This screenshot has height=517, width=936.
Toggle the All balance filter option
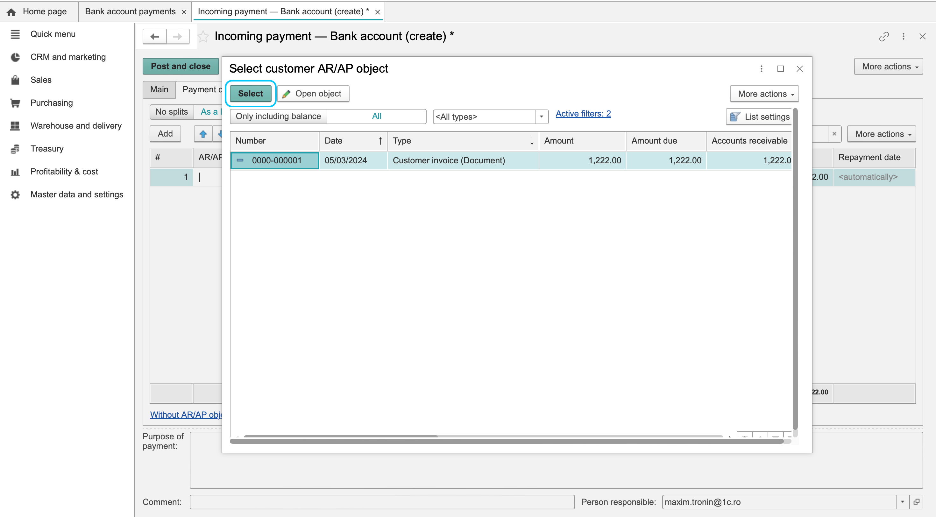click(376, 116)
